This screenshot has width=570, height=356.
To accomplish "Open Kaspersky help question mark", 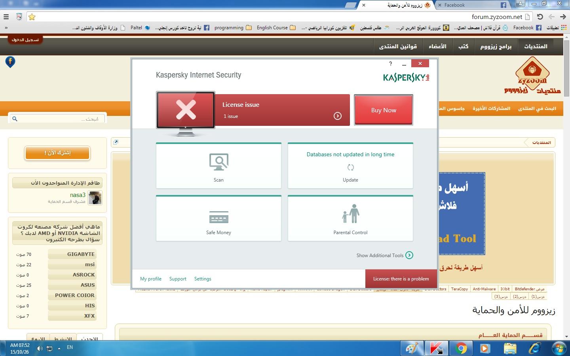I will click(x=391, y=64).
